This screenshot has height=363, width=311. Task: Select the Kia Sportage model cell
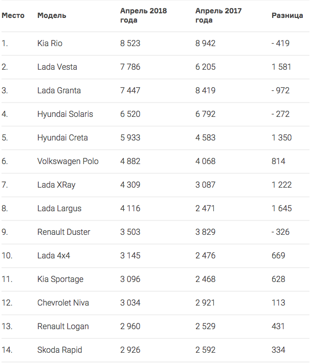tap(60, 279)
